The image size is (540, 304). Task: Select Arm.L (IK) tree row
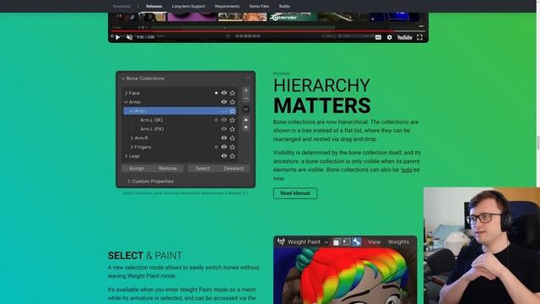point(180,120)
